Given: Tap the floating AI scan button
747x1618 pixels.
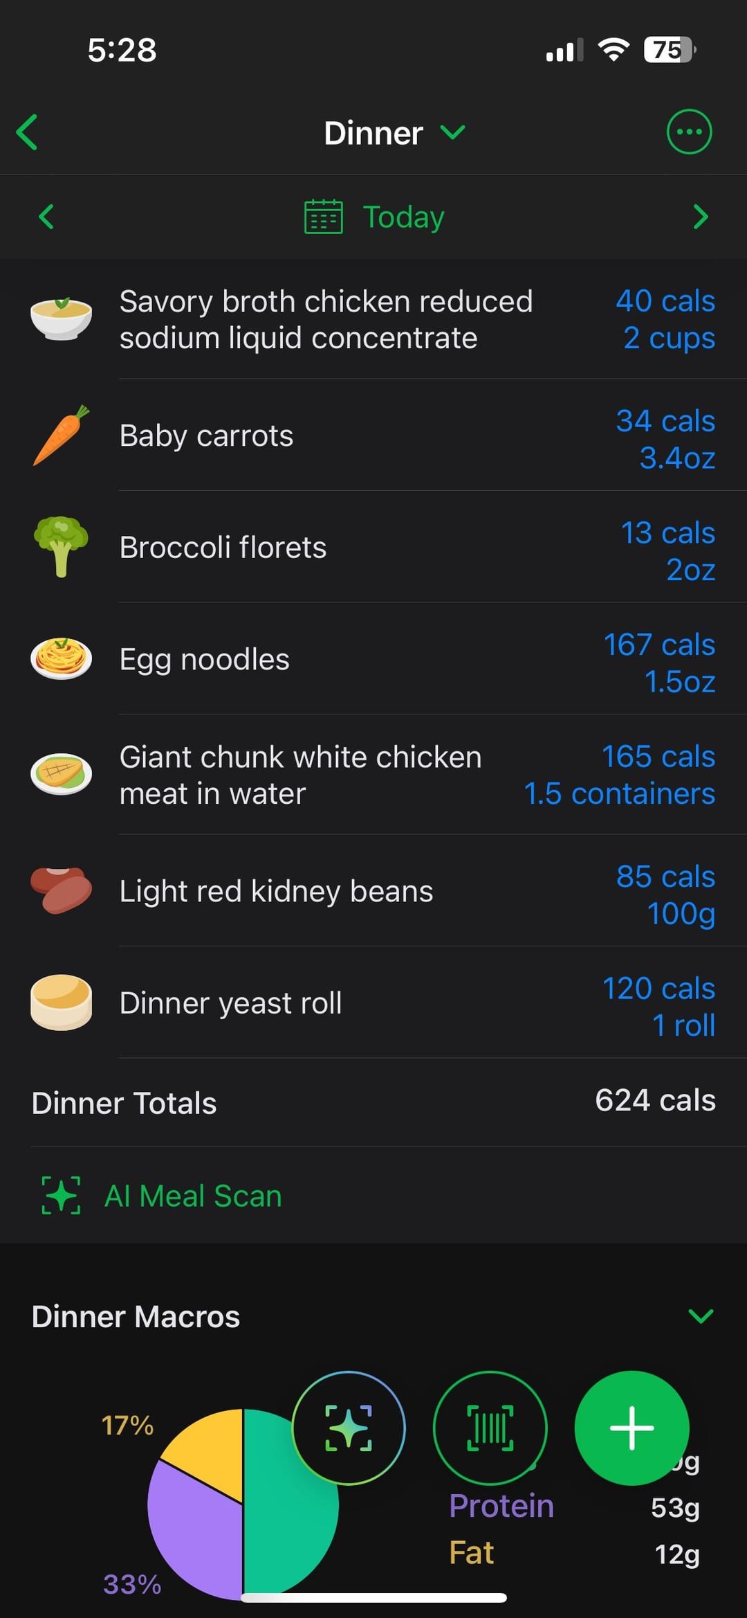Looking at the screenshot, I should click(x=349, y=1428).
